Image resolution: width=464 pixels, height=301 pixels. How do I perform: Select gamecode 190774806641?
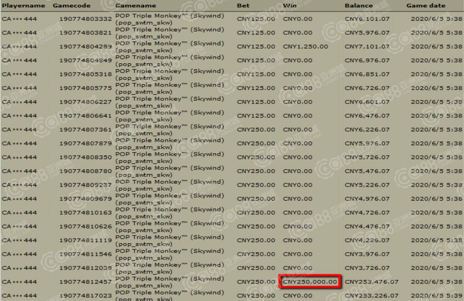coord(85,116)
